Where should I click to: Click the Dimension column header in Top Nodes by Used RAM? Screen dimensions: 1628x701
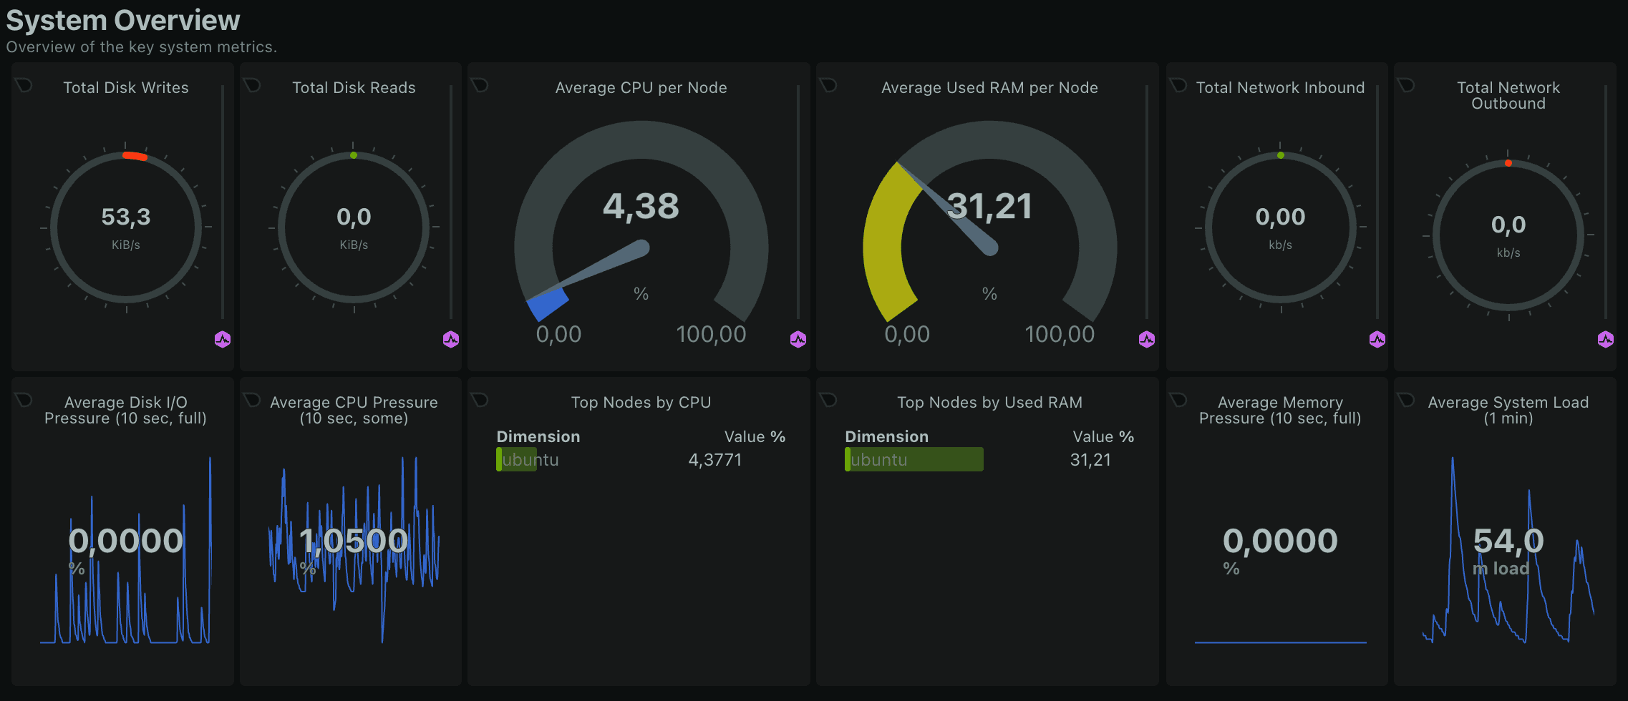pyautogui.click(x=886, y=436)
